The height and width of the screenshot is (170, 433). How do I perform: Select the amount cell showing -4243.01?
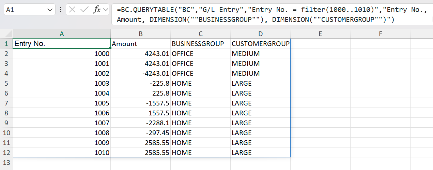[x=141, y=73]
